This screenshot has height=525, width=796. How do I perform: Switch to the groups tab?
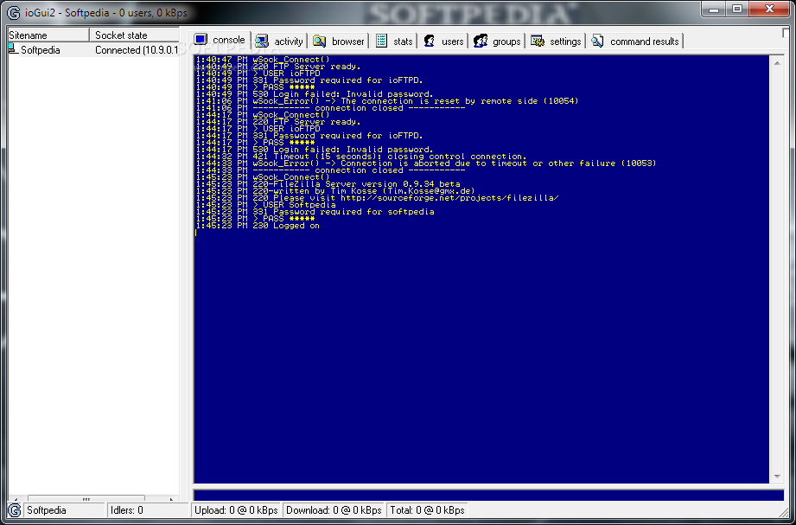pyautogui.click(x=497, y=42)
